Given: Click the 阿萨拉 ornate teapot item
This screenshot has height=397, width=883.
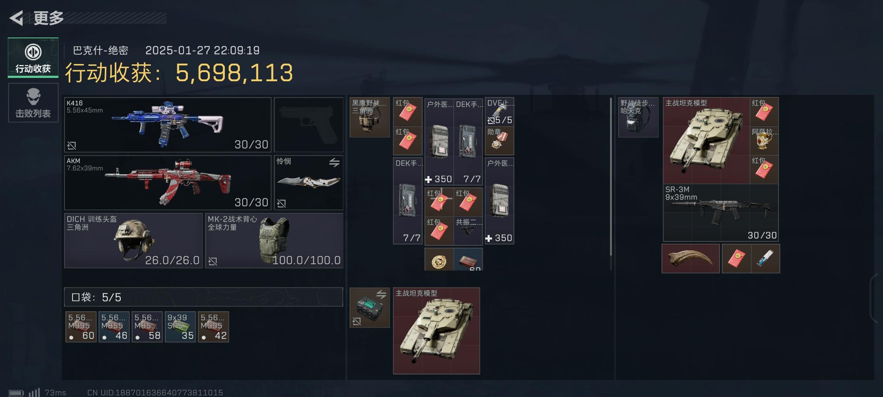Looking at the screenshot, I should (764, 140).
